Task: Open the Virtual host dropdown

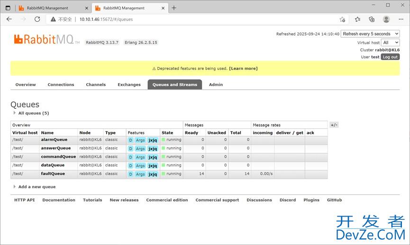Action: (391, 43)
